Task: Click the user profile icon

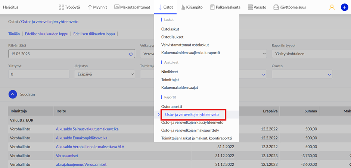Action: pos(332,7)
